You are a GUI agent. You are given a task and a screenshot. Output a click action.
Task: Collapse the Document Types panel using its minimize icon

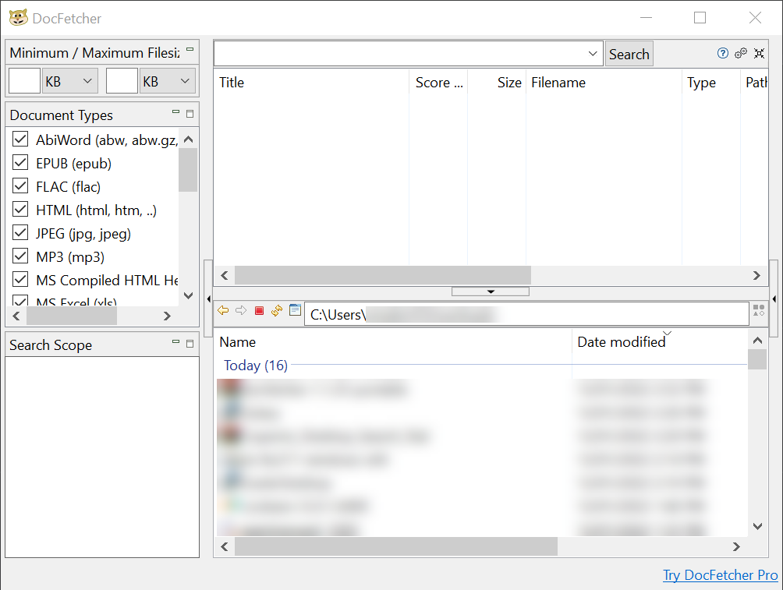coord(175,112)
